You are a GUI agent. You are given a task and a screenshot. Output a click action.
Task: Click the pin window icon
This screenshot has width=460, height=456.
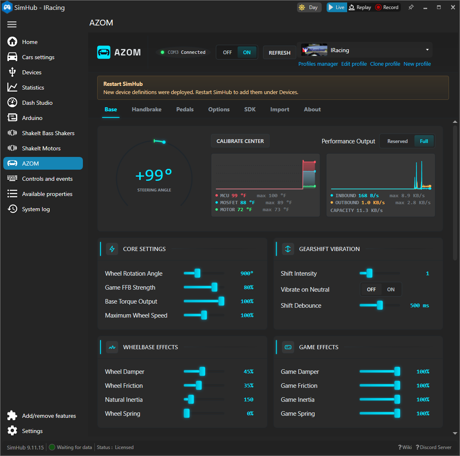tap(411, 7)
